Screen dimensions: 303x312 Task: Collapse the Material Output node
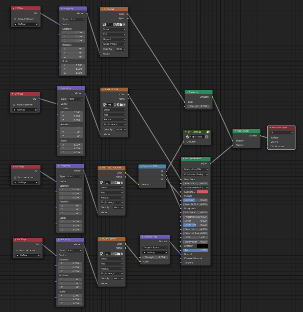[x=270, y=128]
